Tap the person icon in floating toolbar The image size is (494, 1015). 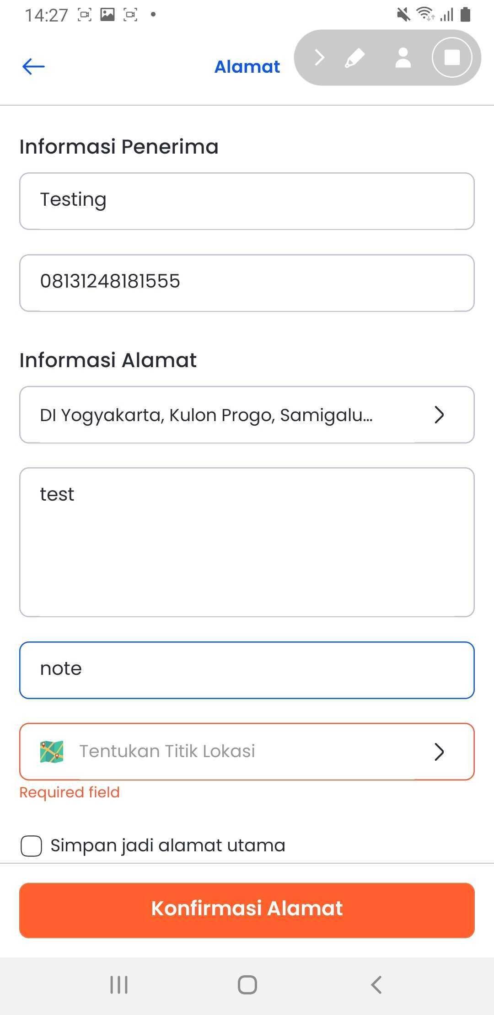(x=403, y=58)
